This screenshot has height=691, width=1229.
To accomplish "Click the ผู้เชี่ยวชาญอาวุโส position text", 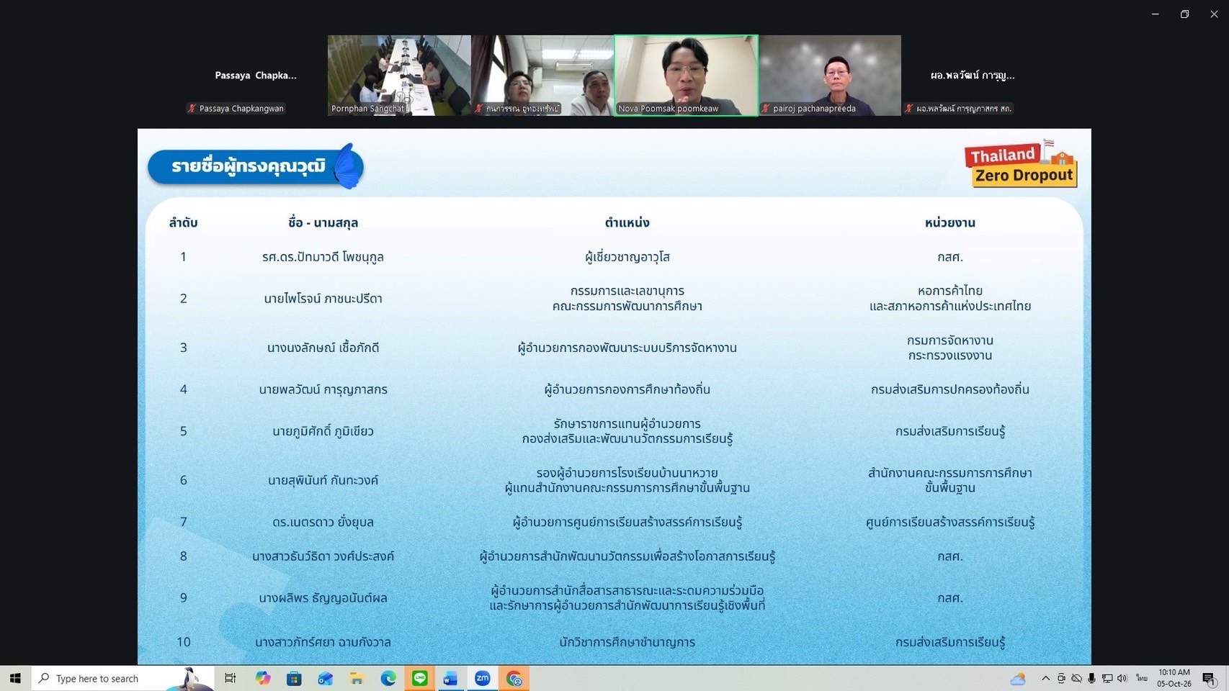I will 627,257.
